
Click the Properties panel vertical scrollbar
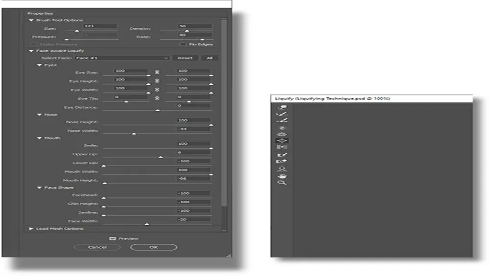224,114
